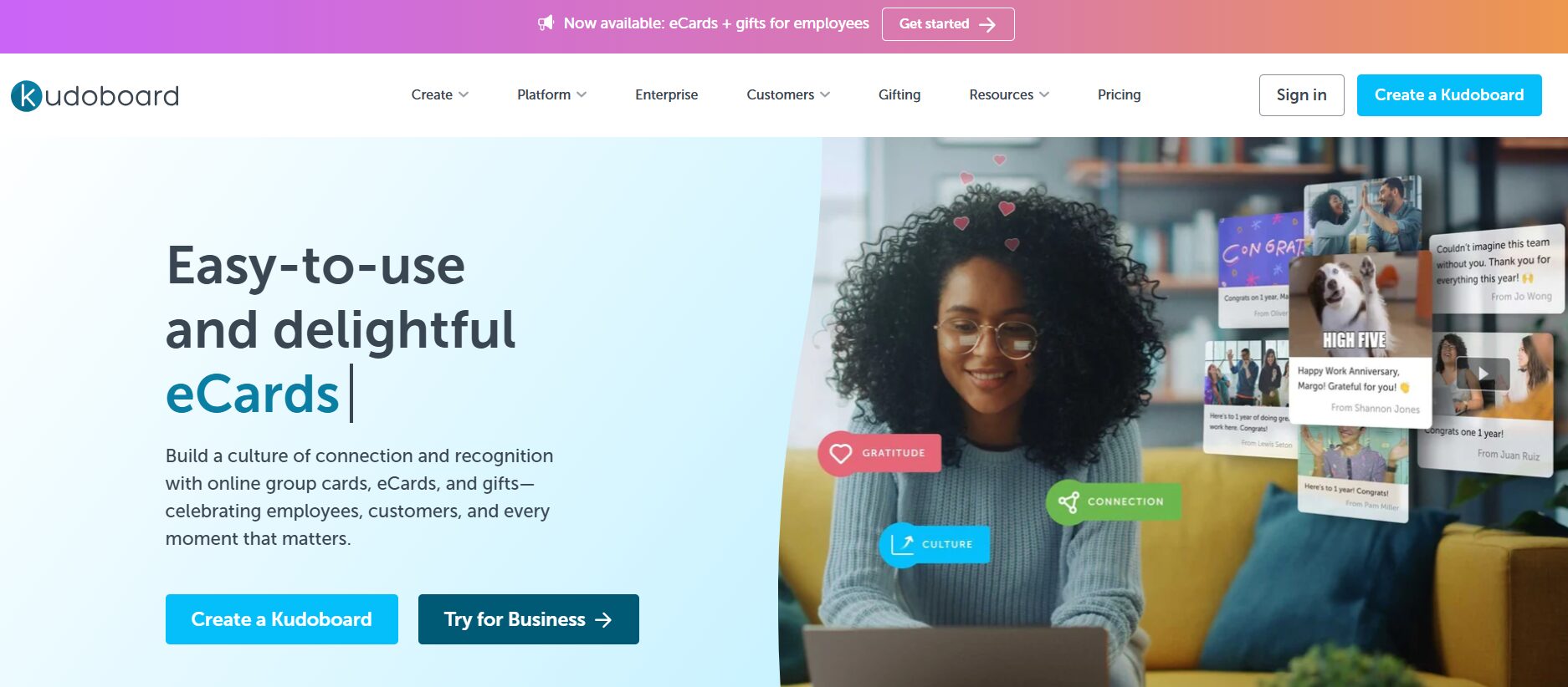Click the megaphone announcement icon

(546, 23)
